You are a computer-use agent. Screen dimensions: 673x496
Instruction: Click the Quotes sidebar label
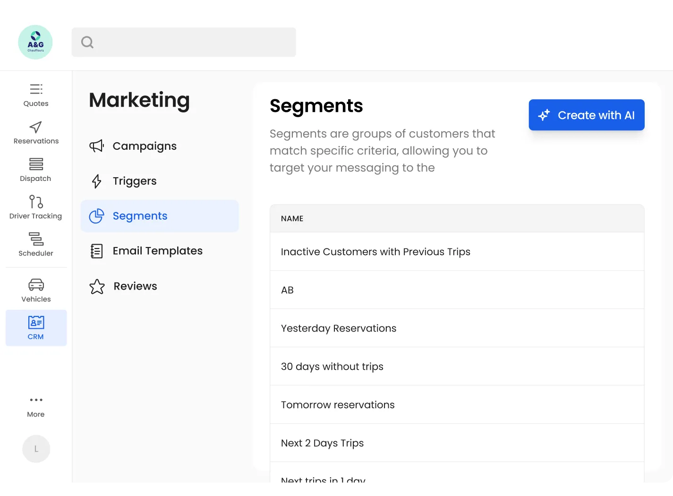[x=36, y=103]
